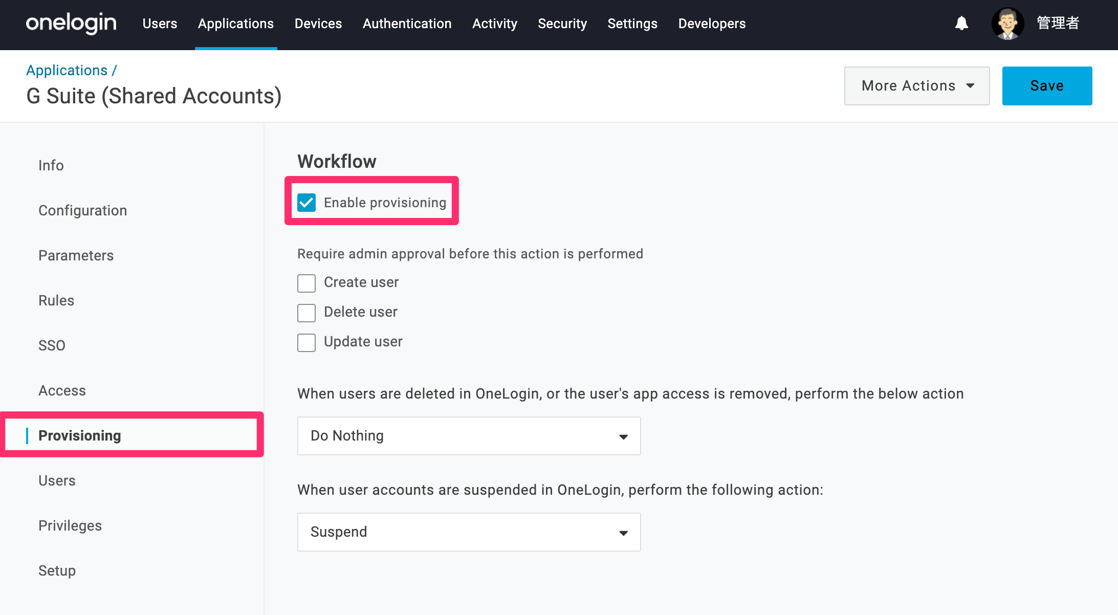Open the More Actions dropdown
The image size is (1118, 615).
click(917, 86)
